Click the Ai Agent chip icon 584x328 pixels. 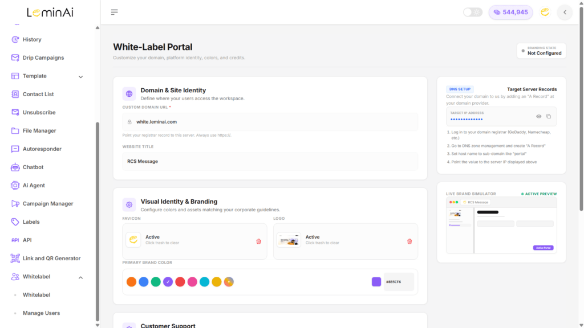point(15,185)
